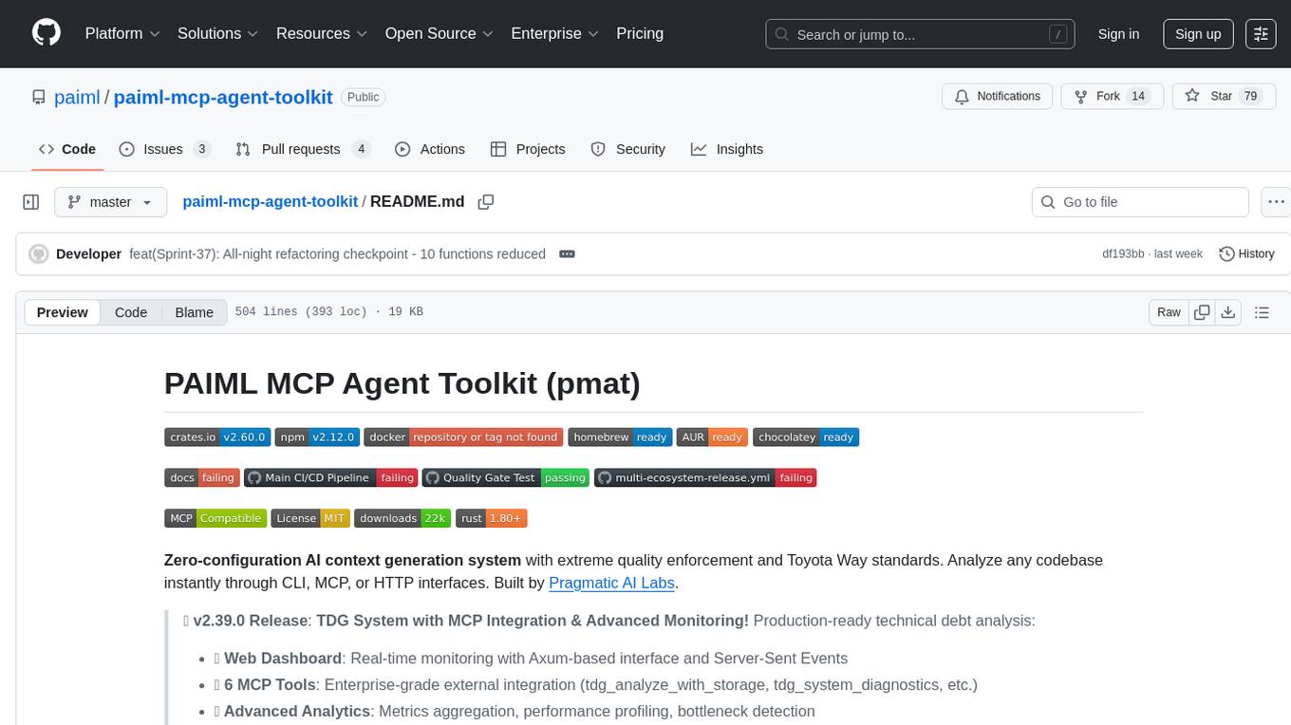View the file History
This screenshot has width=1291, height=725.
(x=1246, y=254)
